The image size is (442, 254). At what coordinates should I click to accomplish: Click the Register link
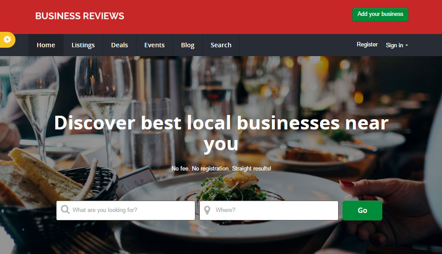367,45
